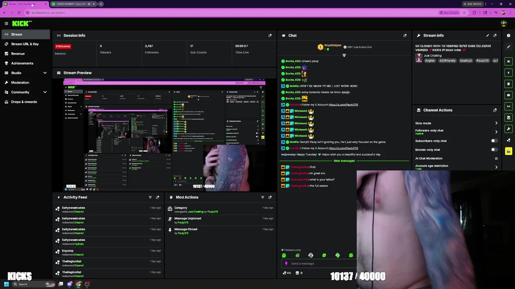This screenshot has width=515, height=289.
Task: Click the channel points icon below chat input
Action: click(286, 273)
